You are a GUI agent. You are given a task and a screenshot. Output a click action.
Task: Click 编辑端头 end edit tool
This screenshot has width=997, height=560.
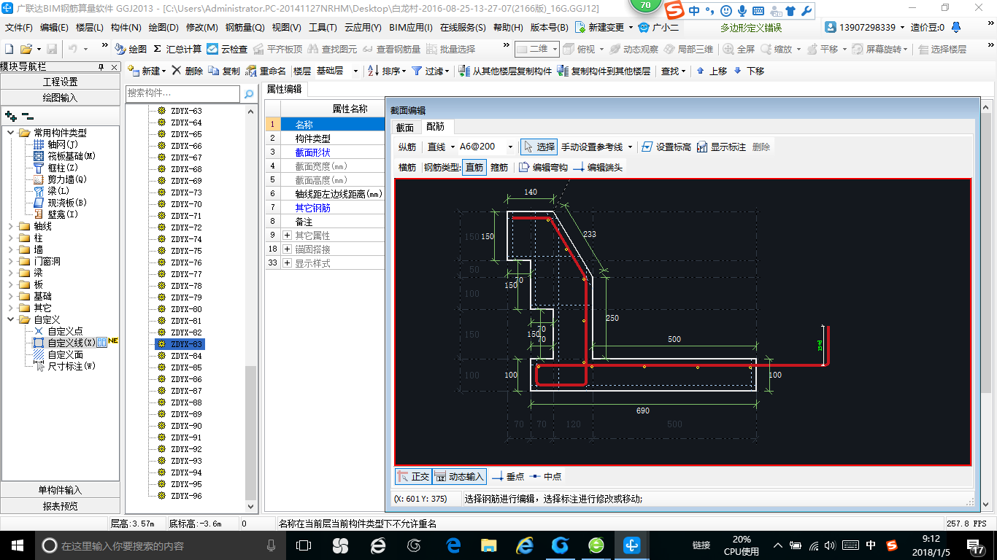pyautogui.click(x=598, y=167)
